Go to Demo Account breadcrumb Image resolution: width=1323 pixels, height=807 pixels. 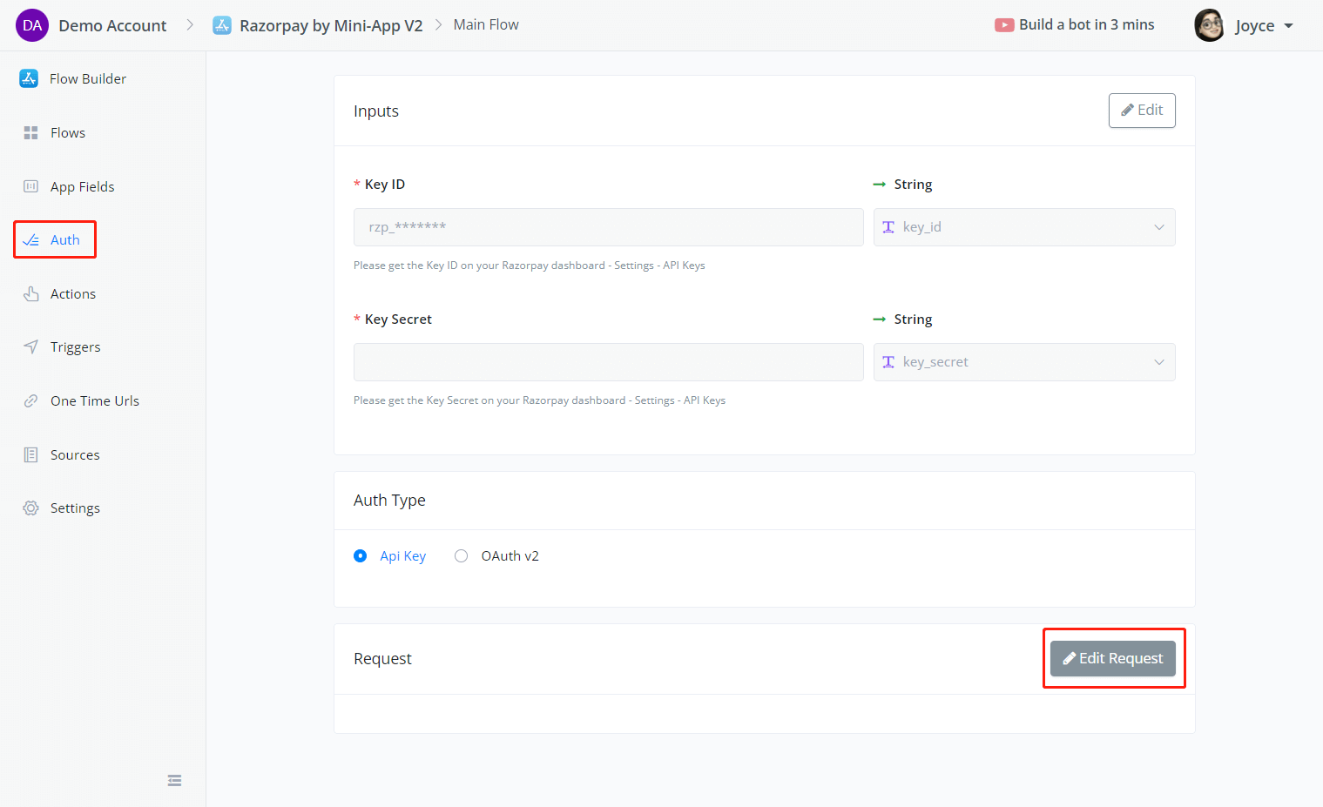tap(111, 25)
